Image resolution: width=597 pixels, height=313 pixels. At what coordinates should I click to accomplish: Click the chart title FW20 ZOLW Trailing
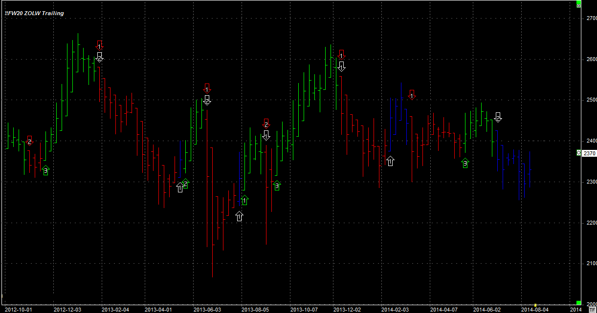point(34,13)
